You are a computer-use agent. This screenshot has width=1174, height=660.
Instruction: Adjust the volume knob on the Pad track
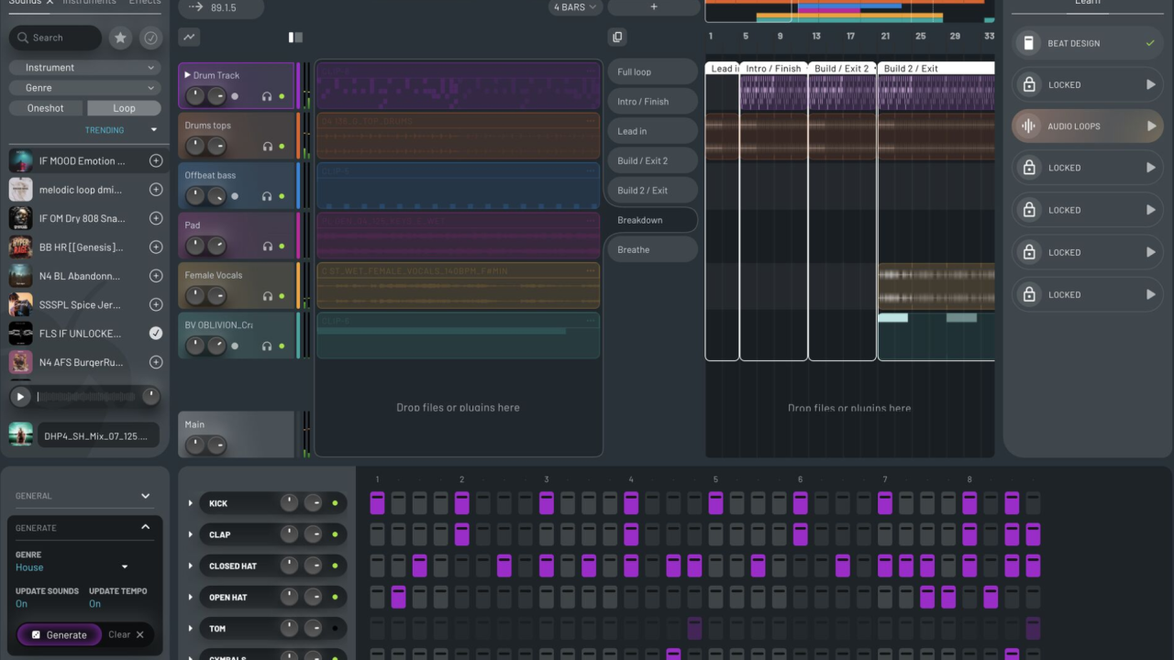pyautogui.click(x=195, y=247)
